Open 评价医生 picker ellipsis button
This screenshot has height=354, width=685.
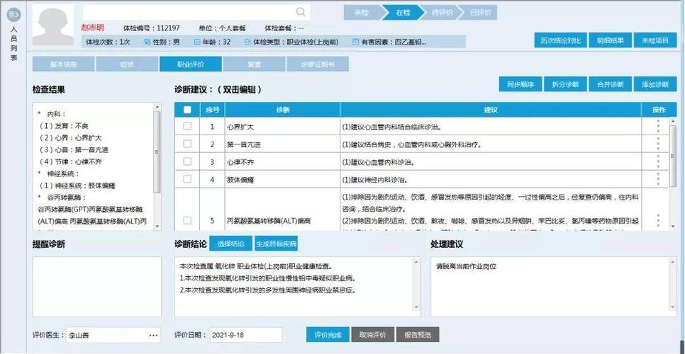153,336
